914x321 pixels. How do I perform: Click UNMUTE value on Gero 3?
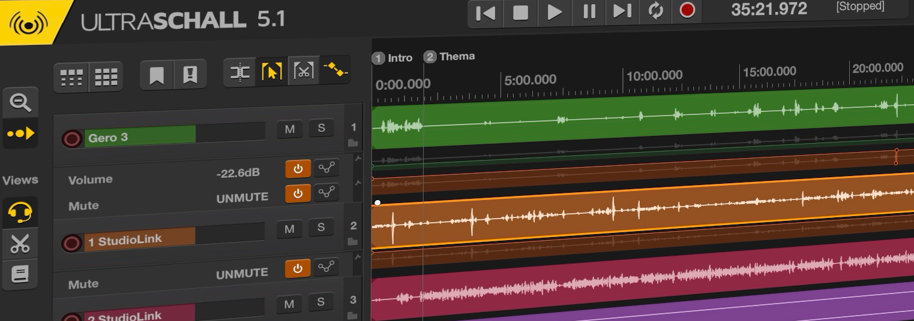coord(242,198)
